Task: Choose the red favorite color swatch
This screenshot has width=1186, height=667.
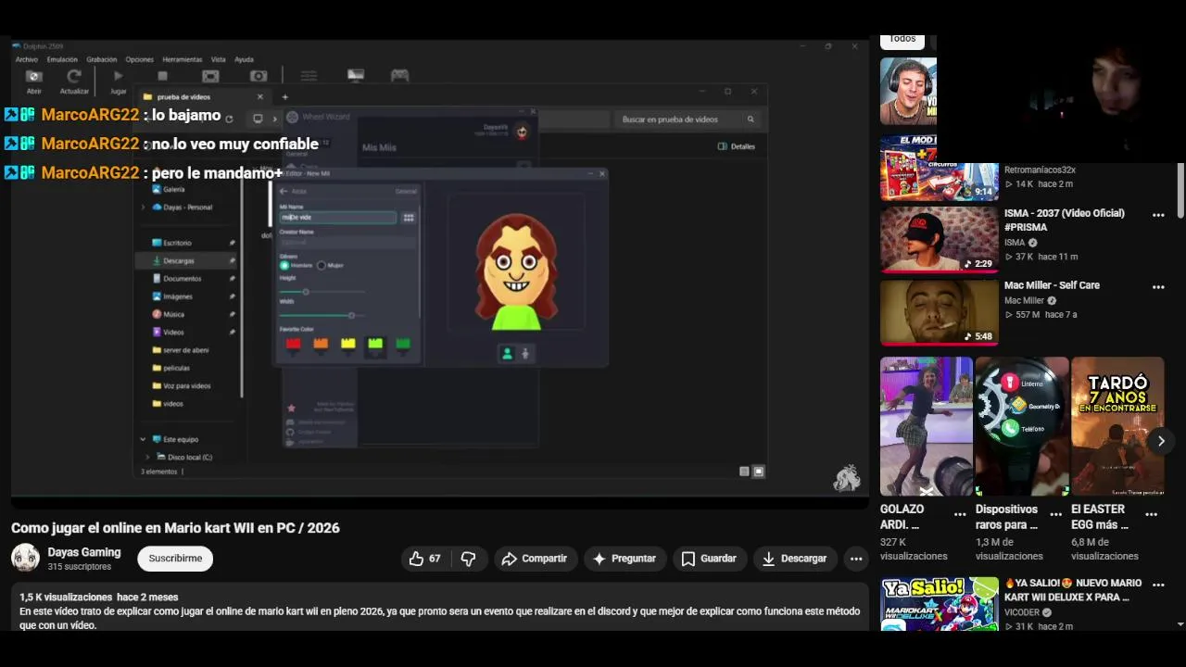Action: [293, 344]
